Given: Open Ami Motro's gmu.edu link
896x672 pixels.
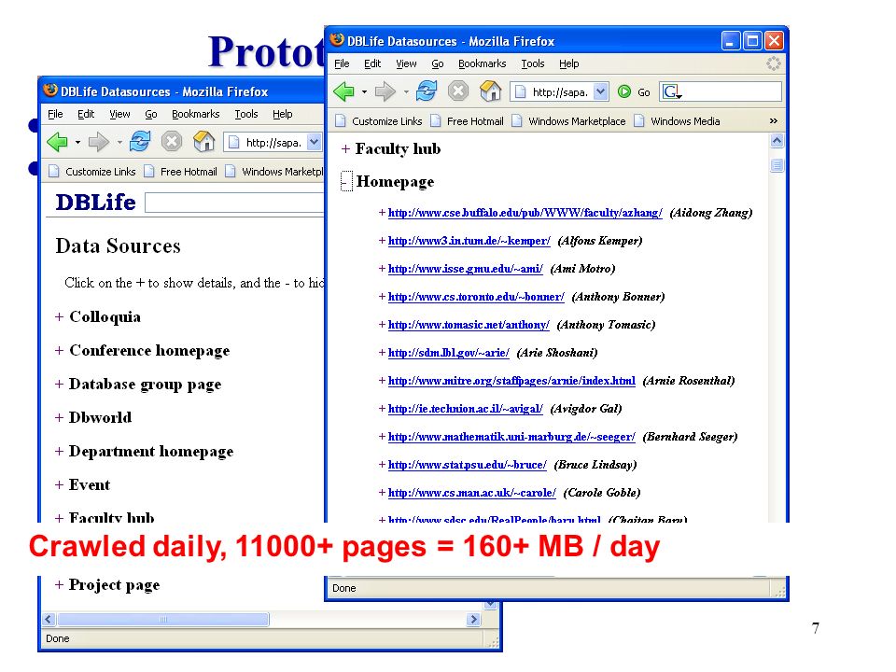Looking at the screenshot, I should tap(466, 269).
